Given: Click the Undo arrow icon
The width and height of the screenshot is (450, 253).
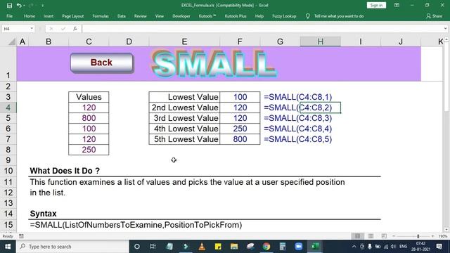Looking at the screenshot, I should [19, 6].
